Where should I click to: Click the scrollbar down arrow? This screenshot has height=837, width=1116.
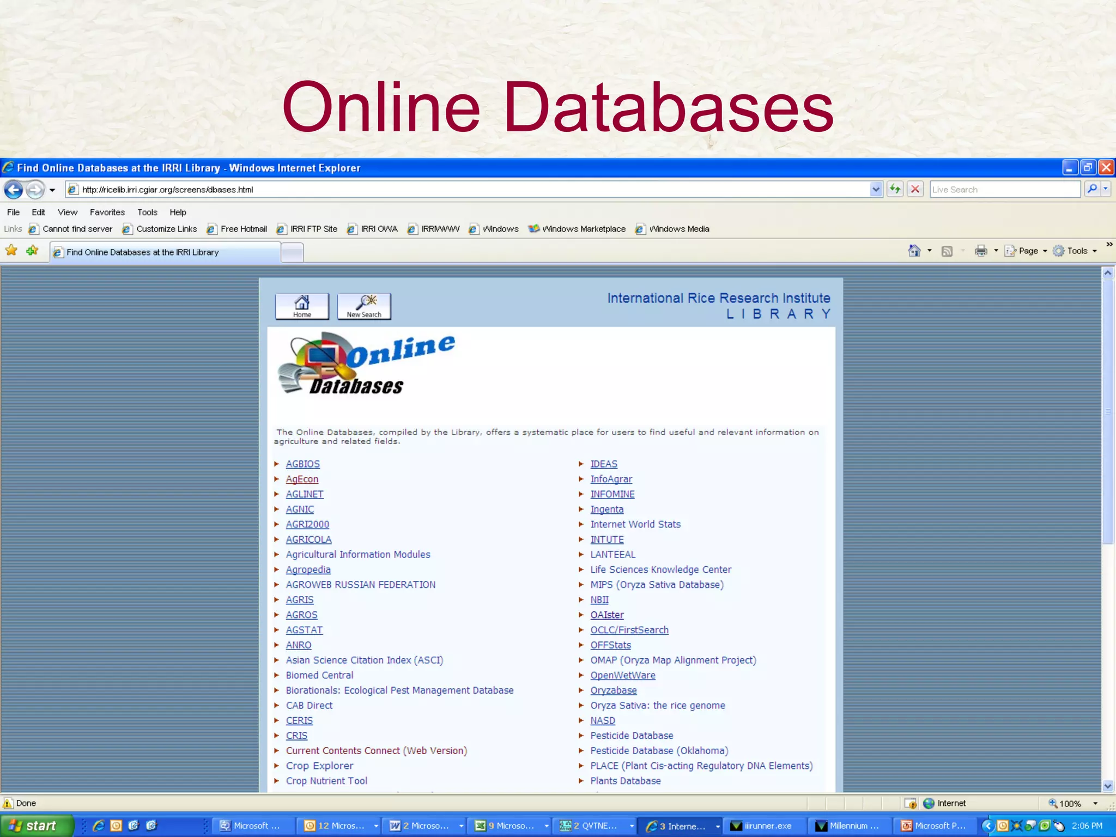1108,786
